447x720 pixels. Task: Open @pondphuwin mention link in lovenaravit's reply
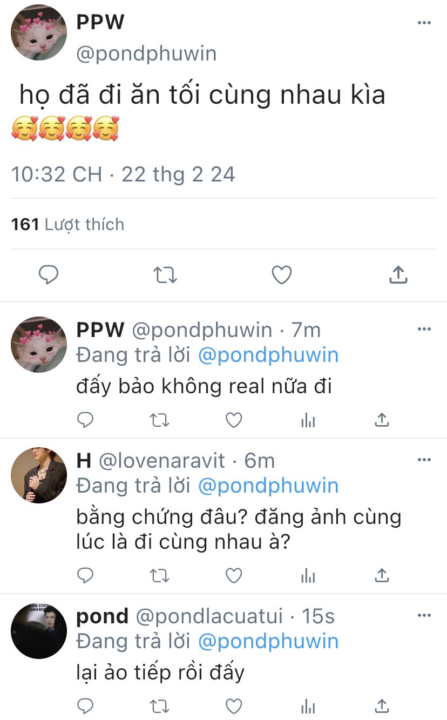coord(268,486)
